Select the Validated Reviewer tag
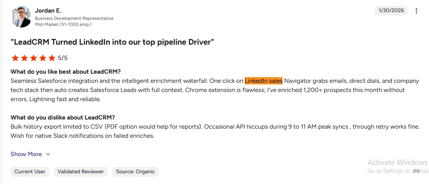 pos(81,172)
